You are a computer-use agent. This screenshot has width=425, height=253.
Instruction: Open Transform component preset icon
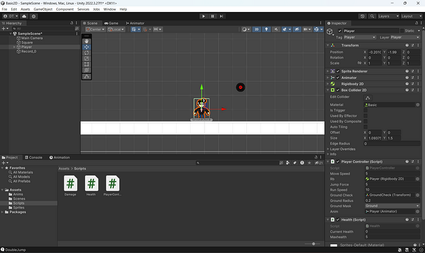[x=412, y=45]
